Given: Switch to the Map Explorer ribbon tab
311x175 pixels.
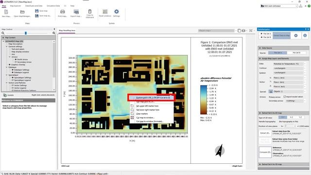Looking at the screenshot, I should pyautogui.click(x=15, y=6).
